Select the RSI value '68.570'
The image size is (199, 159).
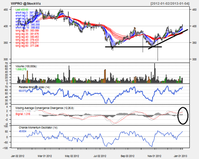point(22,91)
